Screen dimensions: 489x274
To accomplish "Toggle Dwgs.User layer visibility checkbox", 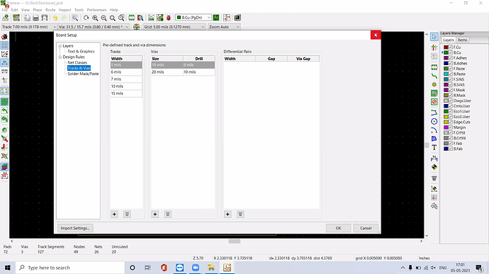I will (450, 101).
